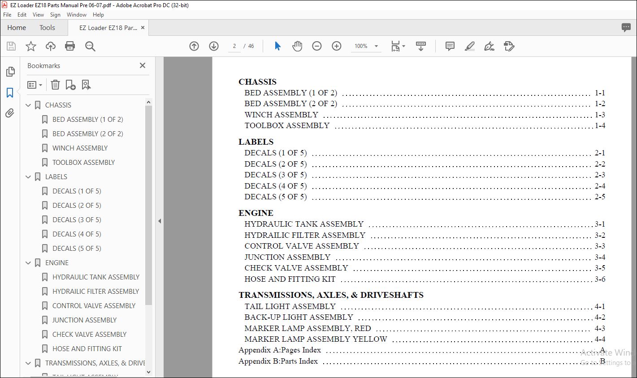Collapse the navigation pane arrow
Image resolution: width=637 pixels, height=378 pixels.
click(x=159, y=221)
